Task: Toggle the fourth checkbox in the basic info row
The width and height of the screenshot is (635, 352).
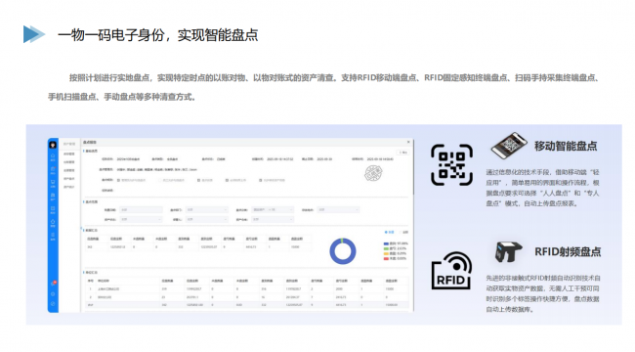Action: pos(227,180)
